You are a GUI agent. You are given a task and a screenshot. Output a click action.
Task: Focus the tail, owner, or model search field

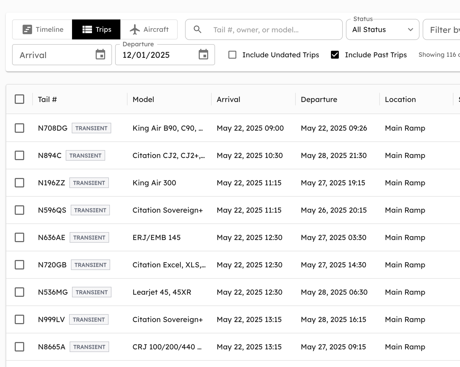click(264, 29)
